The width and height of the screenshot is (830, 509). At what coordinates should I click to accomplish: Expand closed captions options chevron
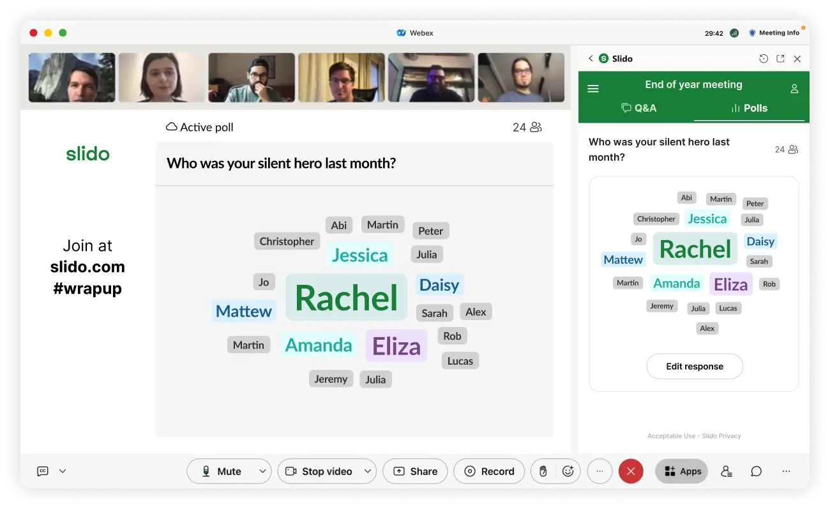63,471
